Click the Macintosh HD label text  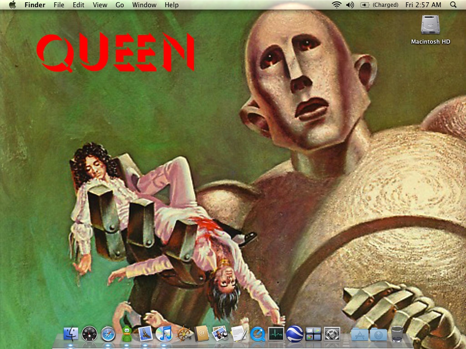point(431,41)
